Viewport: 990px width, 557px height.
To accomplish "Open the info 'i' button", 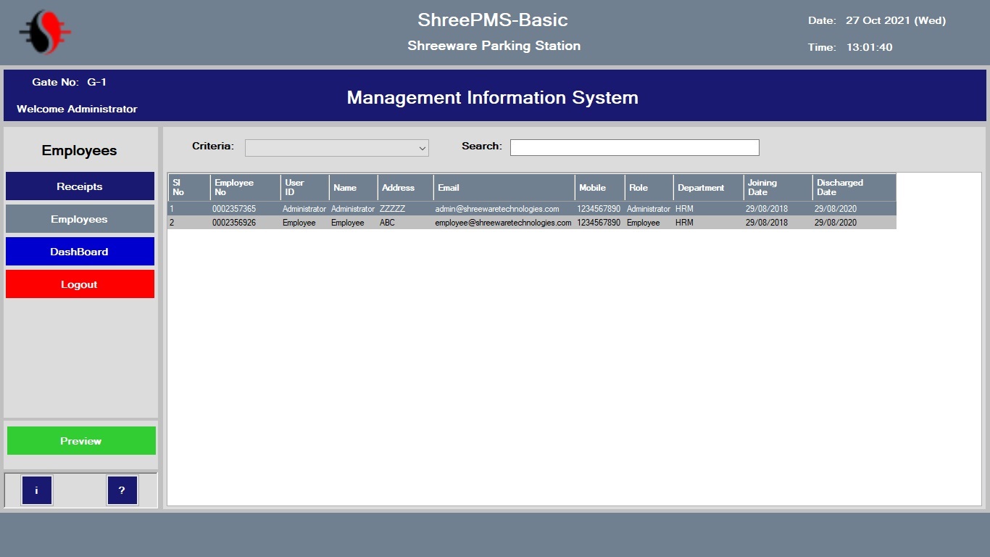I will (x=36, y=490).
